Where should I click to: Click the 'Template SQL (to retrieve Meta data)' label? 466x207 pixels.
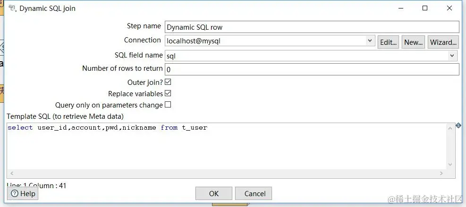65,116
